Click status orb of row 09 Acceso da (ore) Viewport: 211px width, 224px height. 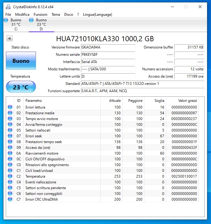click(10, 147)
